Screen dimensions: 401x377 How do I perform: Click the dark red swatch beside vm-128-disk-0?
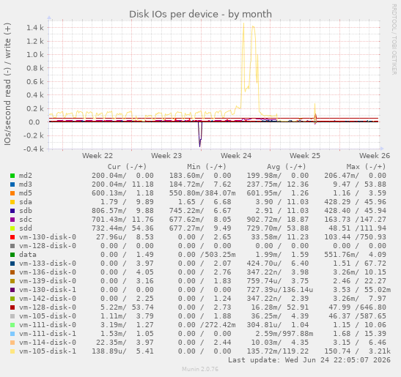point(12,307)
